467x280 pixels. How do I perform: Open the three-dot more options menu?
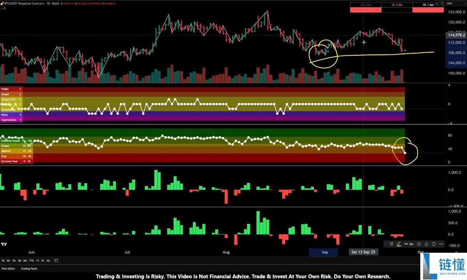pos(441,244)
